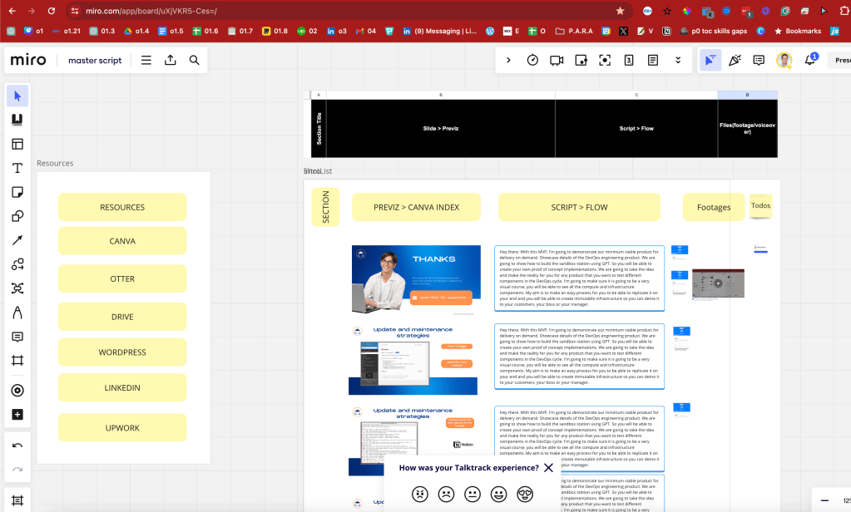Select the Comment tool in left toolbar

tap(17, 337)
